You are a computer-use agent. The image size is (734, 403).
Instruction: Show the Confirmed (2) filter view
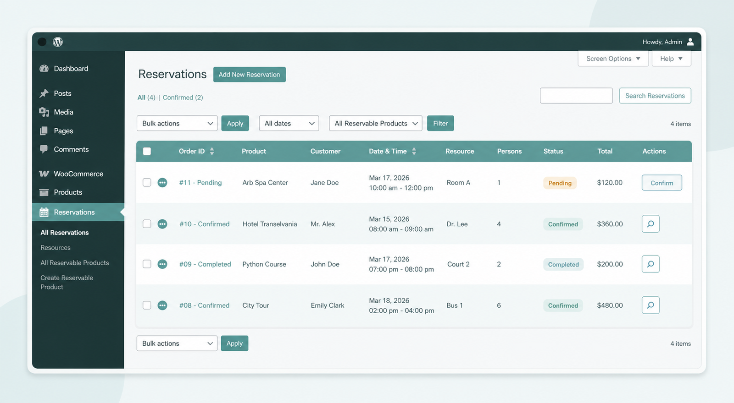(x=183, y=98)
